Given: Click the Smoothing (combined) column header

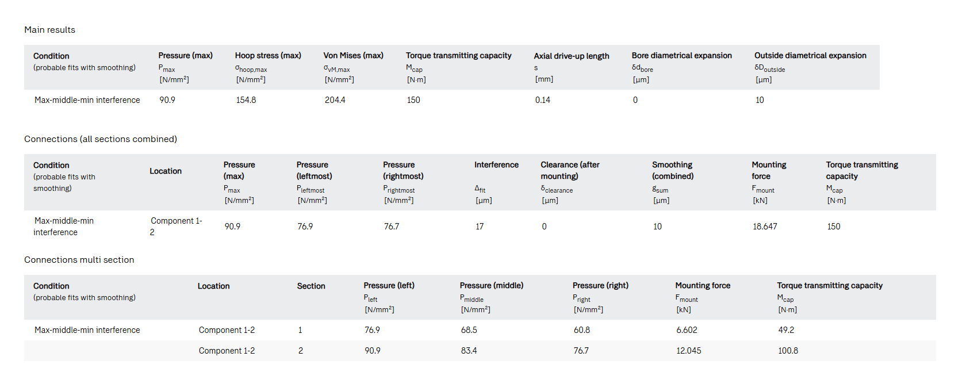Looking at the screenshot, I should [x=672, y=171].
